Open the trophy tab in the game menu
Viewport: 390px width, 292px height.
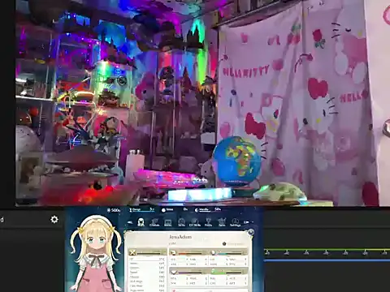pyautogui.click(x=208, y=222)
